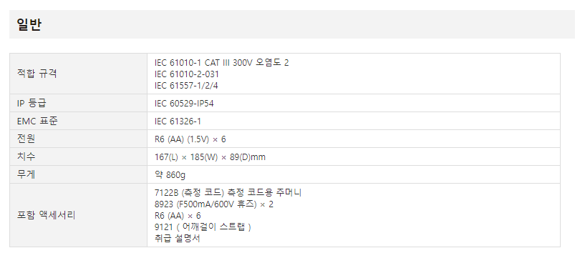Select the 전원 row label
This screenshot has height=258, width=585.
coord(26,139)
